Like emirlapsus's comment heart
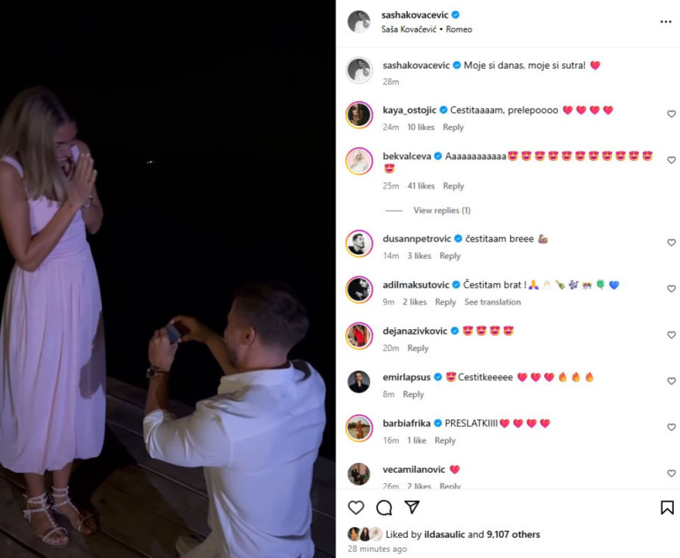680x558 pixels. [x=671, y=381]
